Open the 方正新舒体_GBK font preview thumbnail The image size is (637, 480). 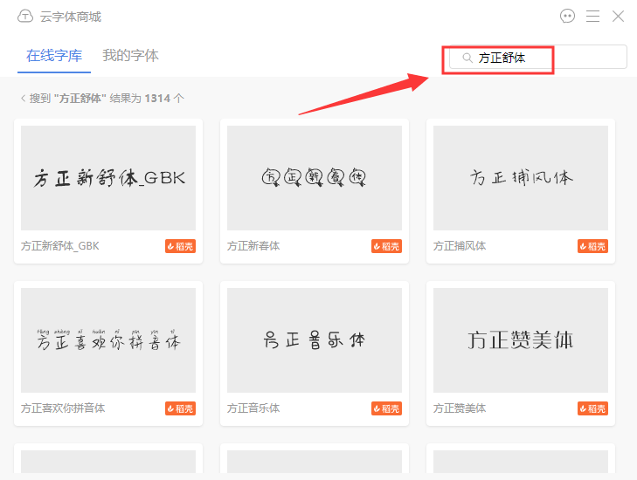click(108, 178)
